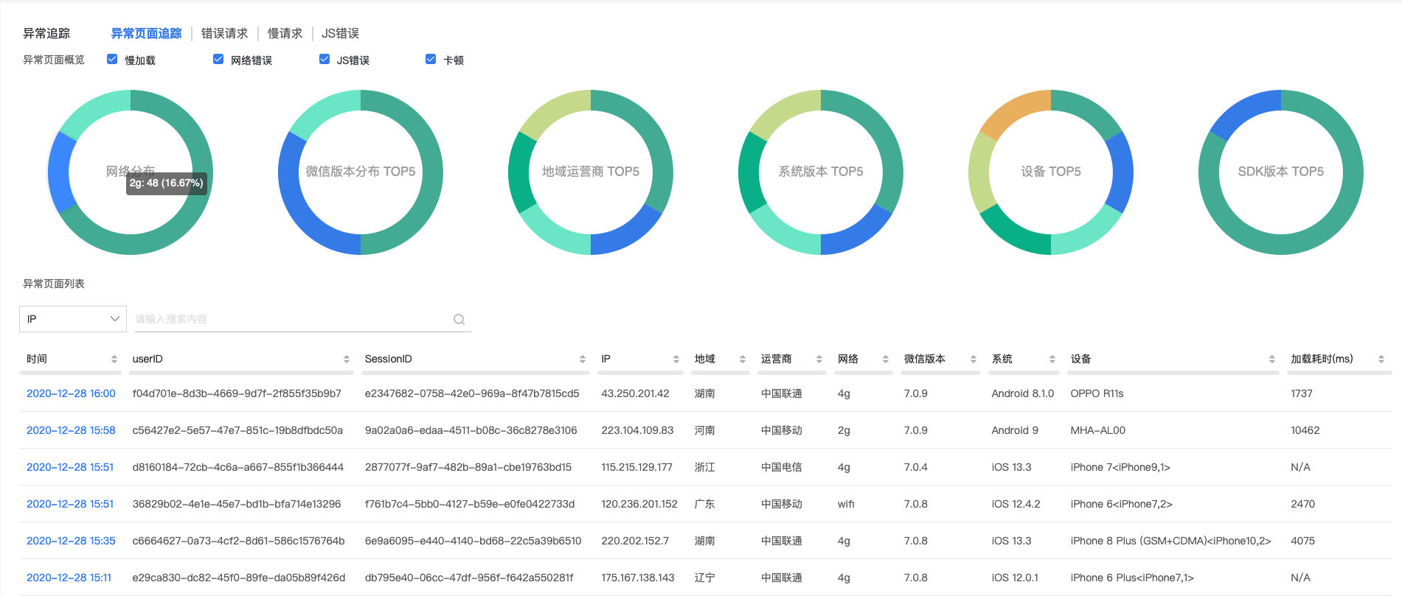Sort table by SessionID column
1402x596 pixels.
[582, 359]
